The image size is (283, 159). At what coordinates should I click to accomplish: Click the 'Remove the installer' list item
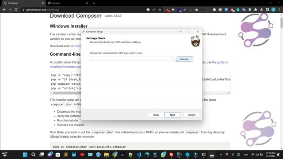(x=71, y=125)
